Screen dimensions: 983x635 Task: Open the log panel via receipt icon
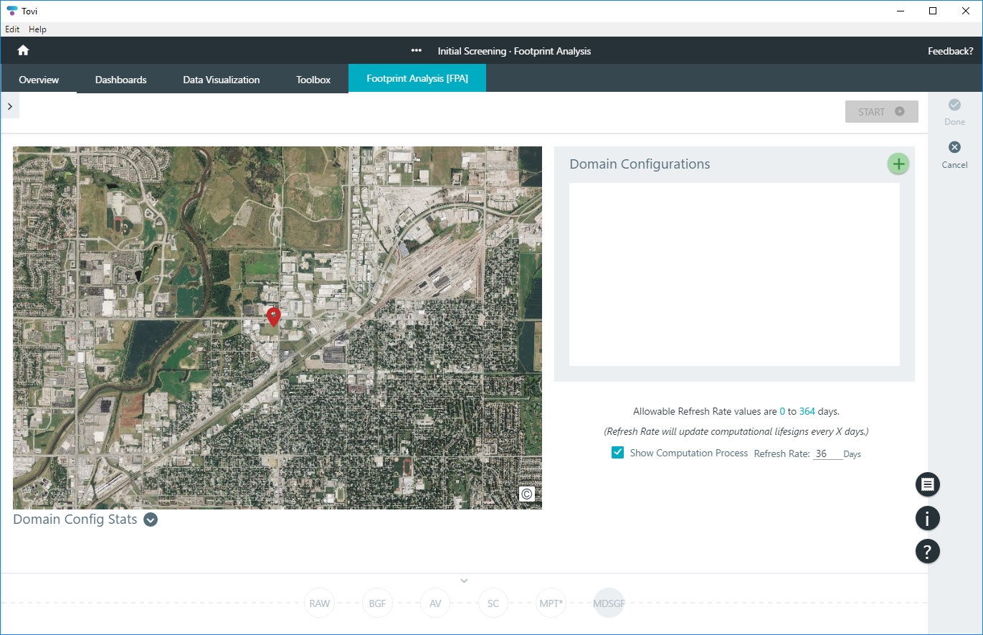[927, 484]
